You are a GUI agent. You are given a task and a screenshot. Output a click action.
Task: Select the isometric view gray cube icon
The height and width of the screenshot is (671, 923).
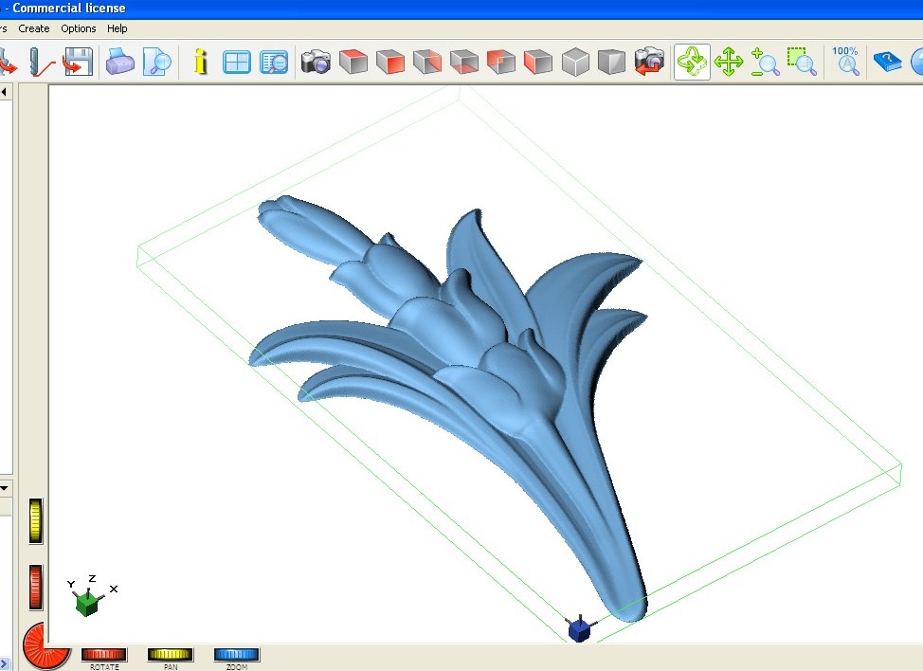(575, 63)
